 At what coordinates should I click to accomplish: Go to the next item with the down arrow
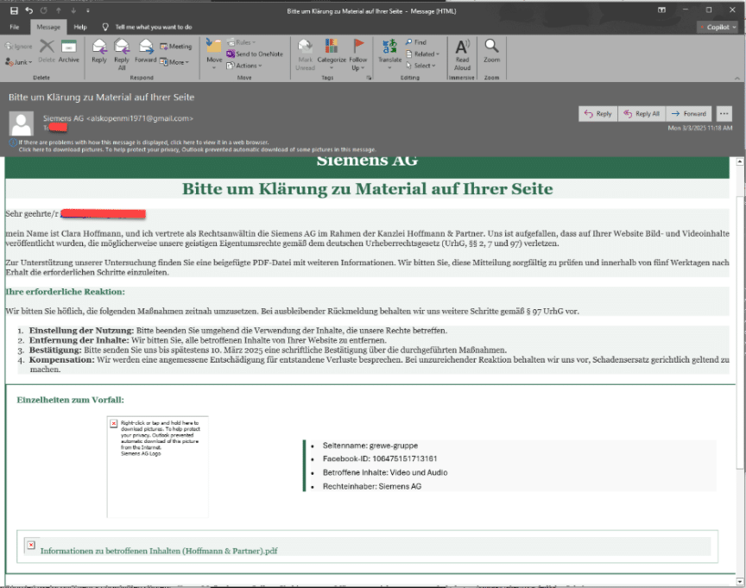point(73,10)
